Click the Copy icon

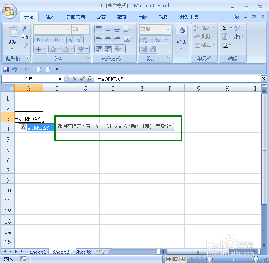point(25,37)
